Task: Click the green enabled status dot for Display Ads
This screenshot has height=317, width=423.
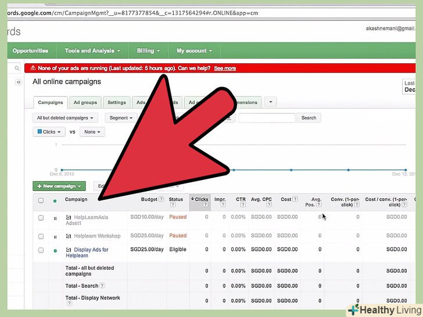Action: coord(55,251)
